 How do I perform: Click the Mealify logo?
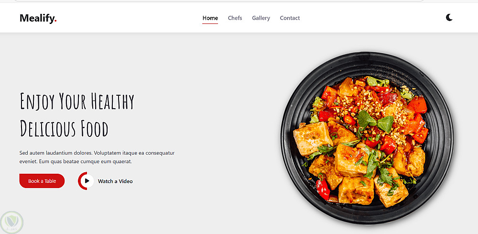38,18
